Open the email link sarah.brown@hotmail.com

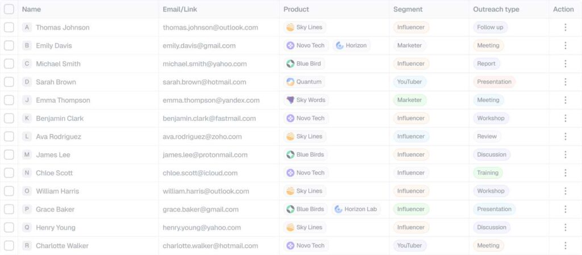(204, 82)
